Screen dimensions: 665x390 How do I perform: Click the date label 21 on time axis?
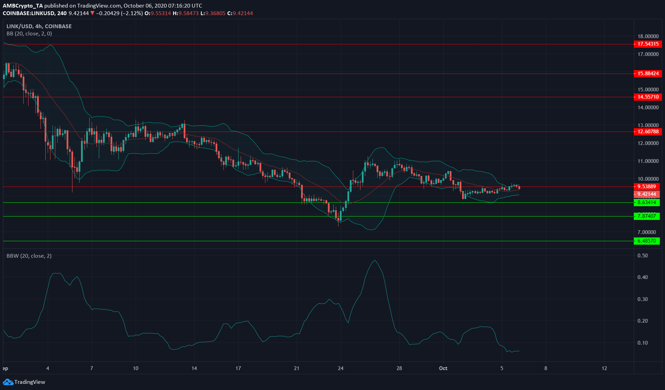click(297, 368)
